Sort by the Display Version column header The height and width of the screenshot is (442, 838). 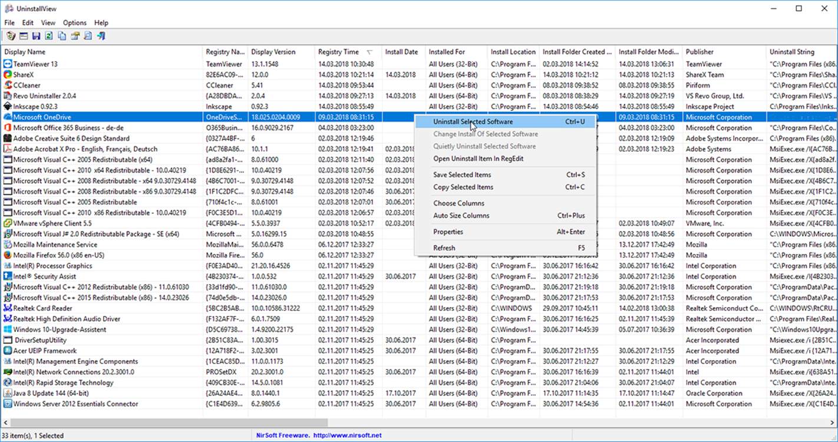pos(281,52)
